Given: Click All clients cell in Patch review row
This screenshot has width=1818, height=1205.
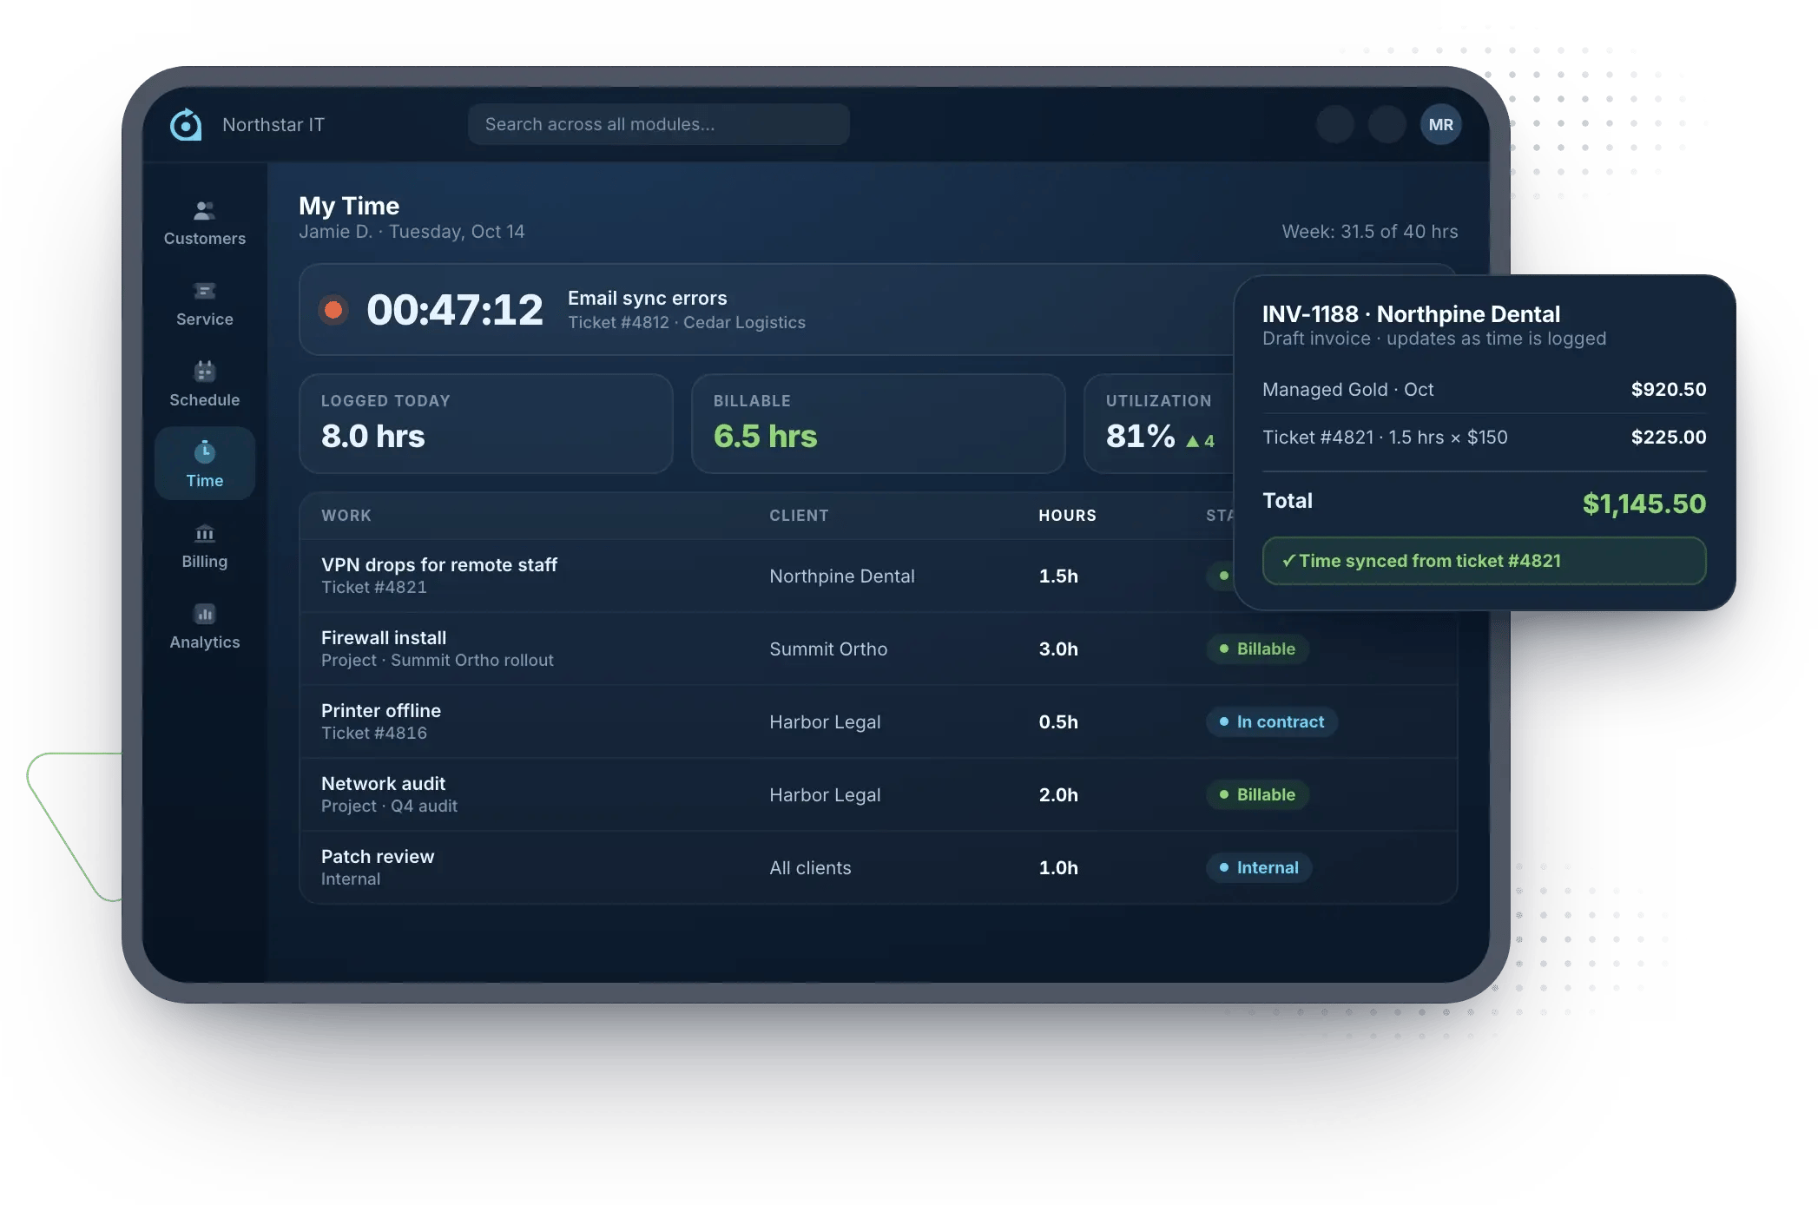Looking at the screenshot, I should click(x=810, y=868).
